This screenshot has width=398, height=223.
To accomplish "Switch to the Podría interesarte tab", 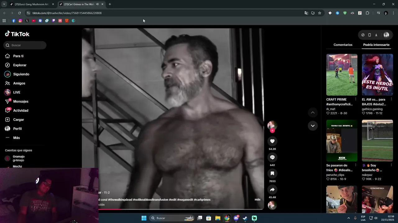I will 376,45.
